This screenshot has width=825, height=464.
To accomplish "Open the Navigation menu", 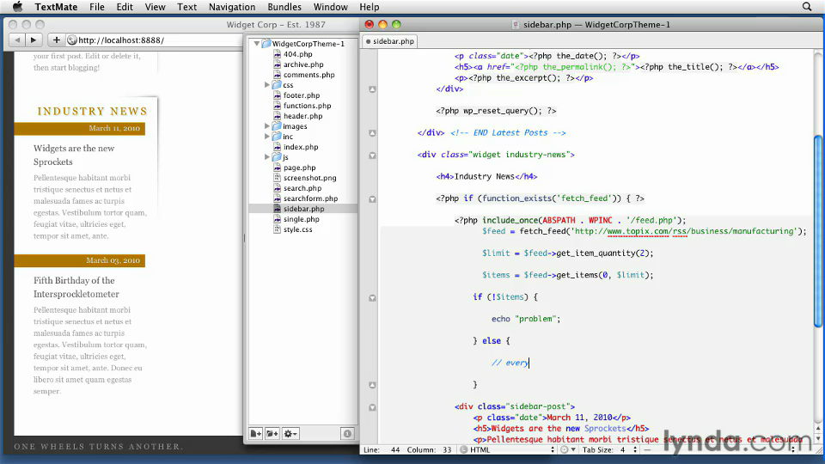I will (x=232, y=7).
